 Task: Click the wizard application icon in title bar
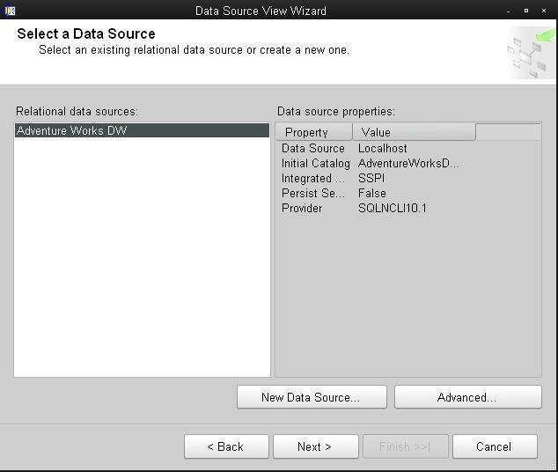pos(10,11)
